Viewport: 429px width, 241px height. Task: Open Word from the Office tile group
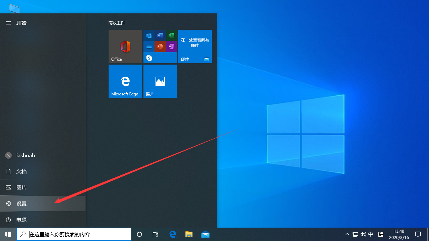click(160, 35)
